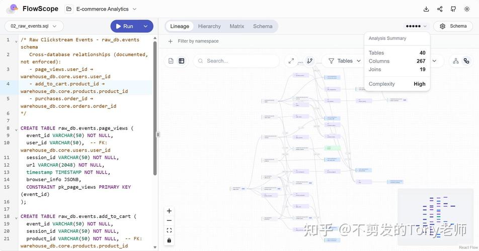Open the 02_raw_events.sql file selector
479x251 pixels.
coord(34,26)
